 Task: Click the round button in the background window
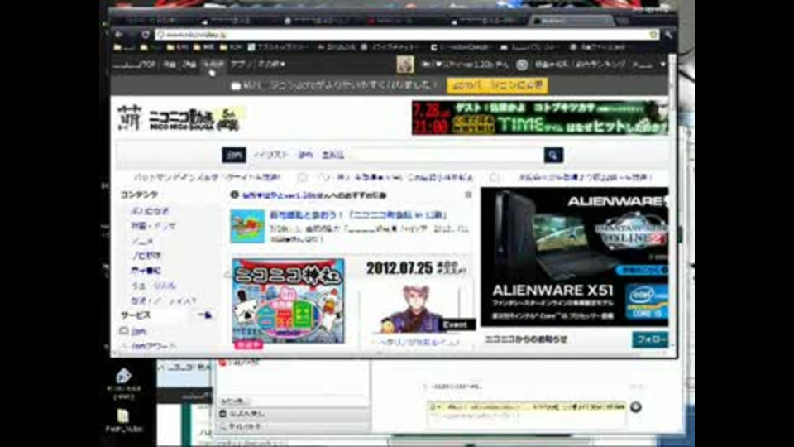[x=635, y=406]
